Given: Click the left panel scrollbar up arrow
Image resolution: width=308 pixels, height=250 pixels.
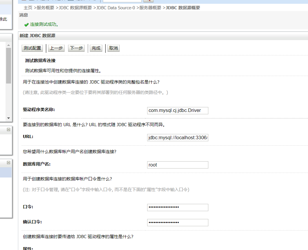Looking at the screenshot, I should 8,45.
